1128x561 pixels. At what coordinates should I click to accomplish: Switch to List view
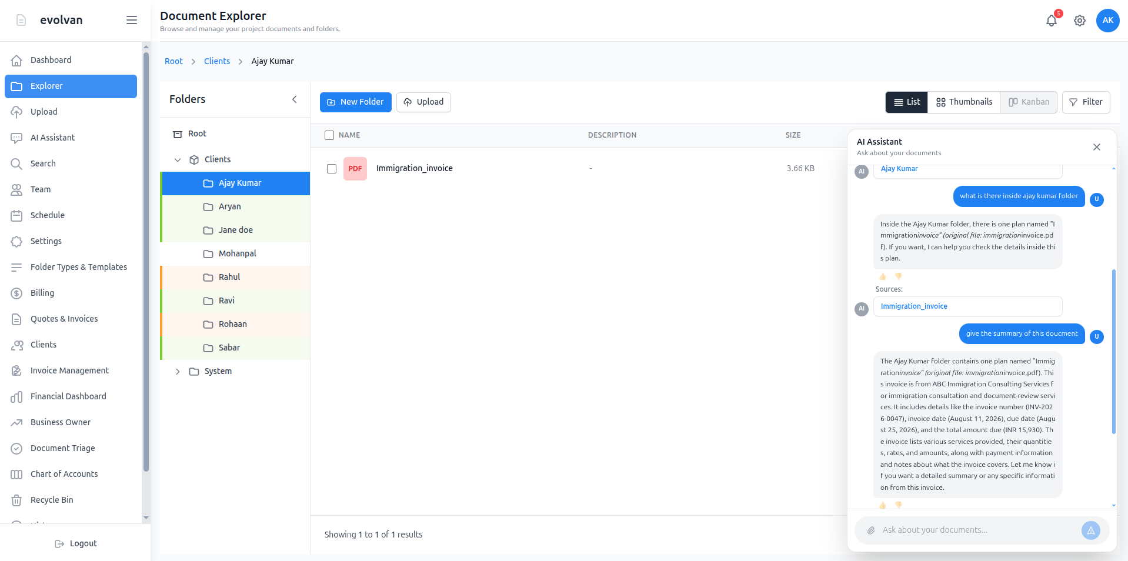[x=907, y=102]
